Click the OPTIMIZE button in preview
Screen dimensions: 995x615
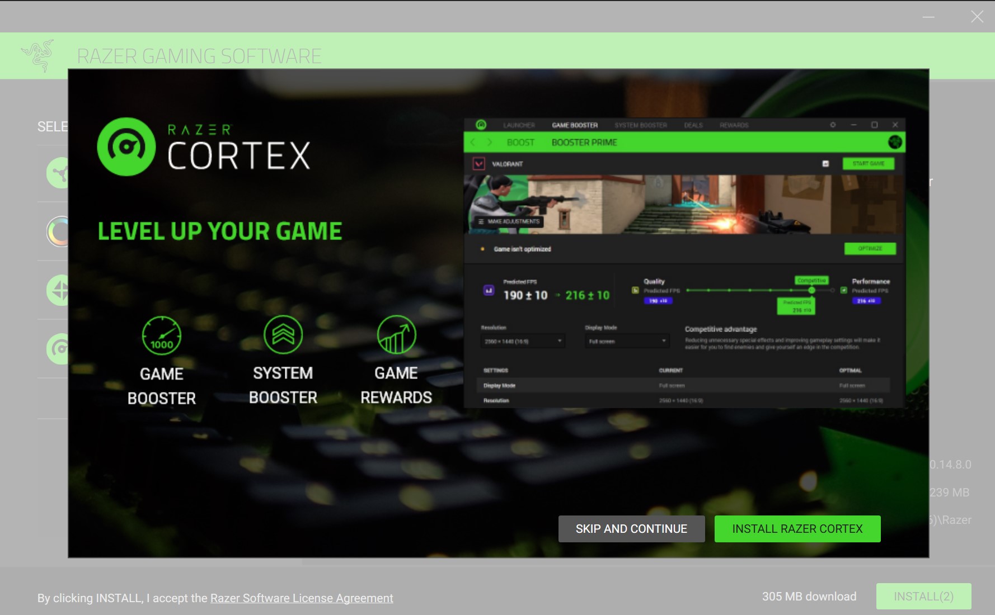[x=870, y=249]
